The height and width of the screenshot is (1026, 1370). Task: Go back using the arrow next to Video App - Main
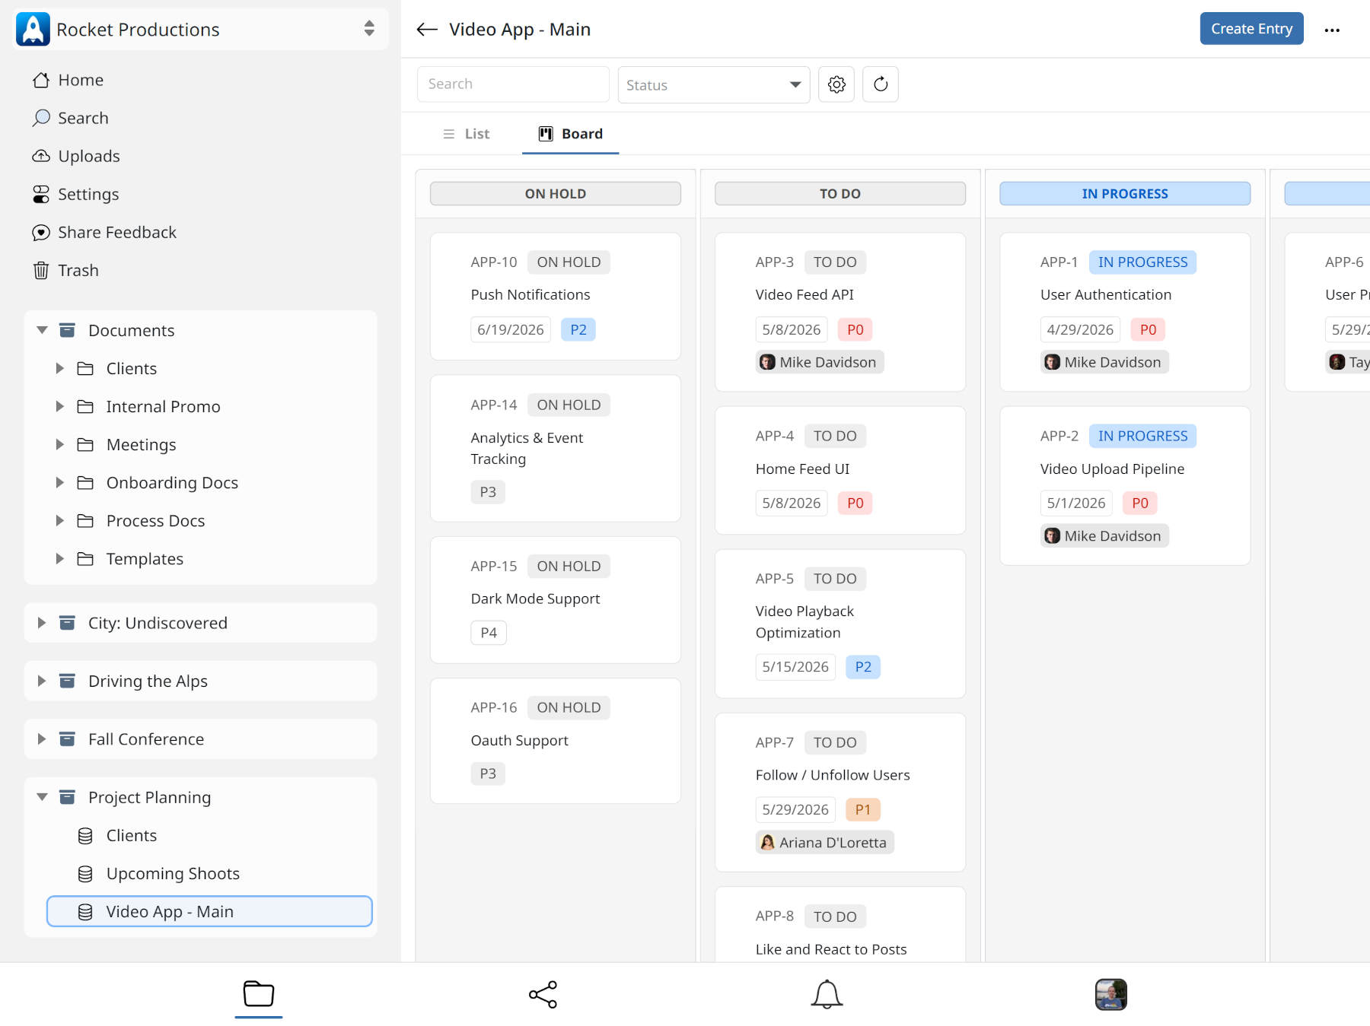point(425,29)
